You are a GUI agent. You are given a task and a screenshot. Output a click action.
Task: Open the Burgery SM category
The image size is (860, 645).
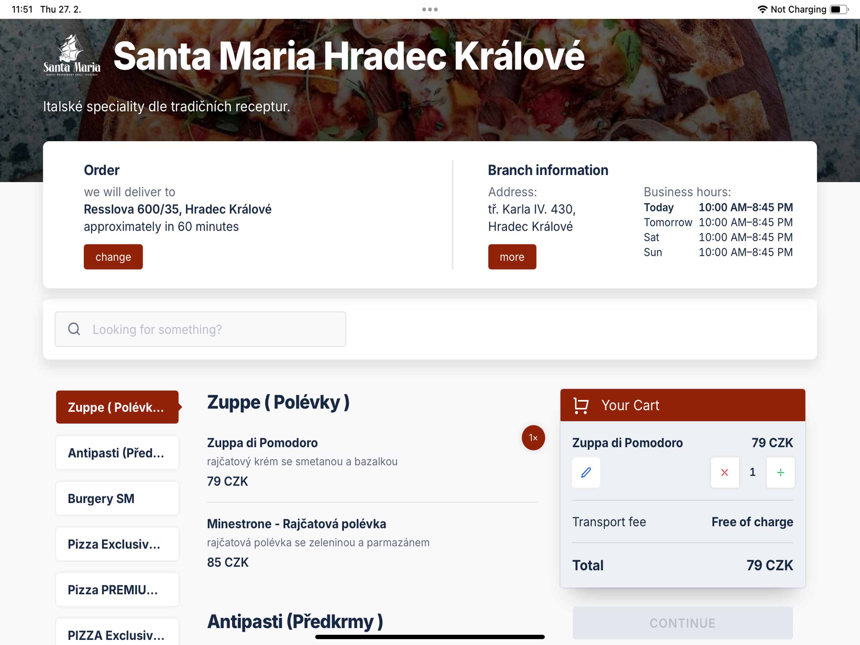click(x=117, y=498)
